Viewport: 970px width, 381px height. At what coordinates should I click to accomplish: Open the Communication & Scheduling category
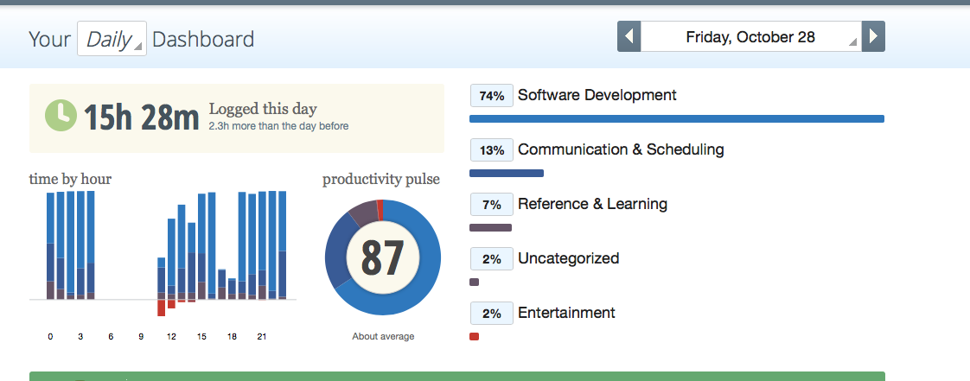[x=621, y=149]
